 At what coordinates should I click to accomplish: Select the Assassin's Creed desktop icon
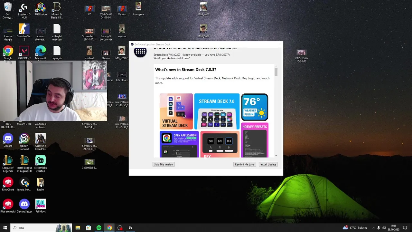pos(41,142)
